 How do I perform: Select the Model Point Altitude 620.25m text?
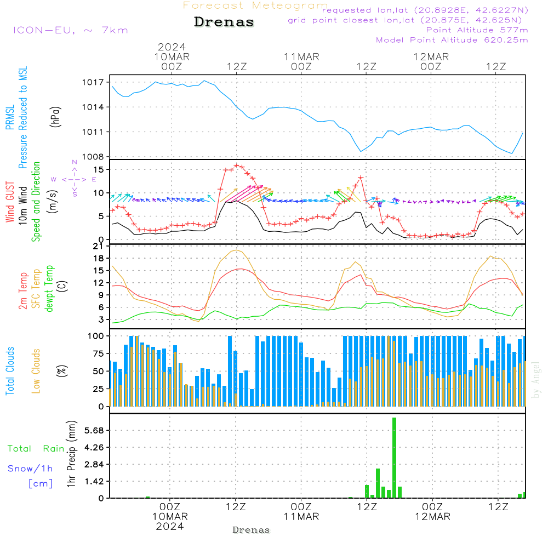452,40
